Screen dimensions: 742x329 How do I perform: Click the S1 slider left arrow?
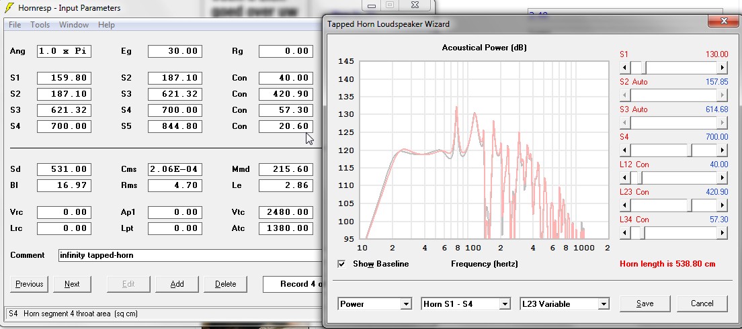coord(624,68)
